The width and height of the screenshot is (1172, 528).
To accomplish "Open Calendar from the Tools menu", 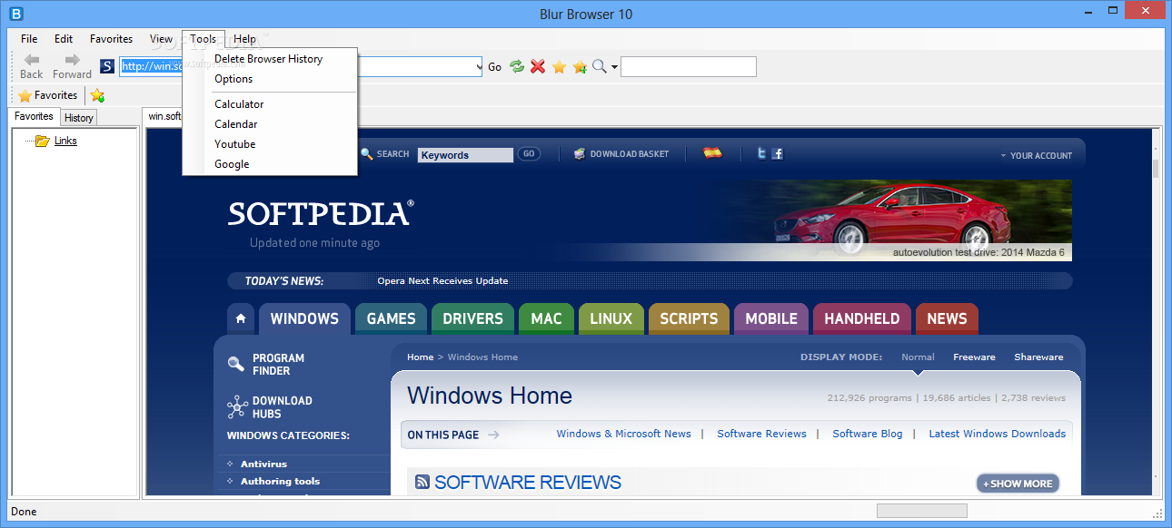I will click(x=270, y=124).
